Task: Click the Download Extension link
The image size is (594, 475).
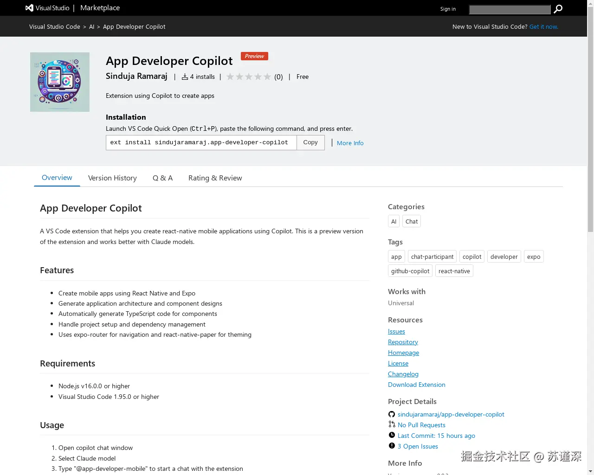Action: click(416, 385)
